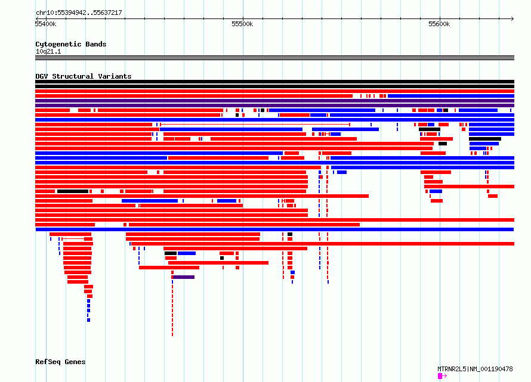Image resolution: width=531 pixels, height=382 pixels.
Task: Select the DGV Structural Variants track title
Action: click(x=84, y=76)
